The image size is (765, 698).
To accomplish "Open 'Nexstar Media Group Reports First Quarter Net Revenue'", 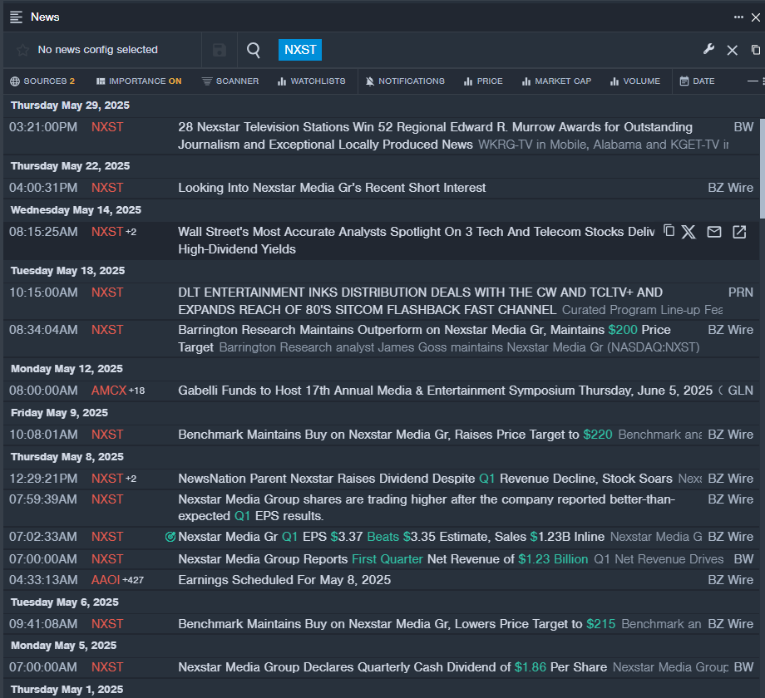I will [383, 558].
